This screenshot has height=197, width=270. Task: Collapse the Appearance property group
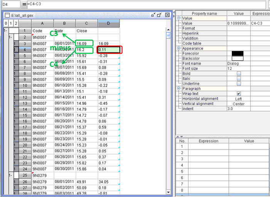[x=179, y=48]
